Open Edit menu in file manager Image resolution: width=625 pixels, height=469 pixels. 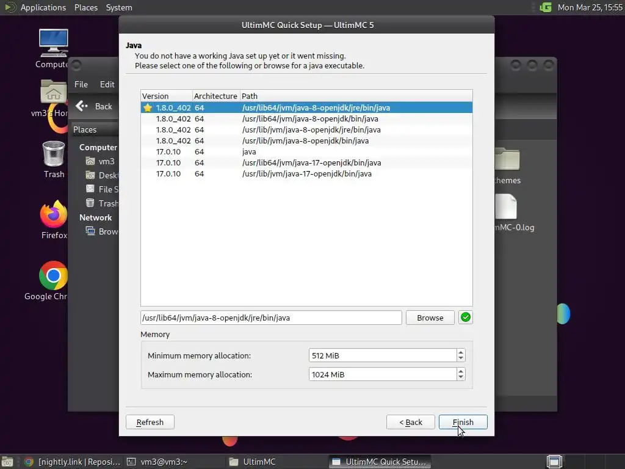pos(107,84)
